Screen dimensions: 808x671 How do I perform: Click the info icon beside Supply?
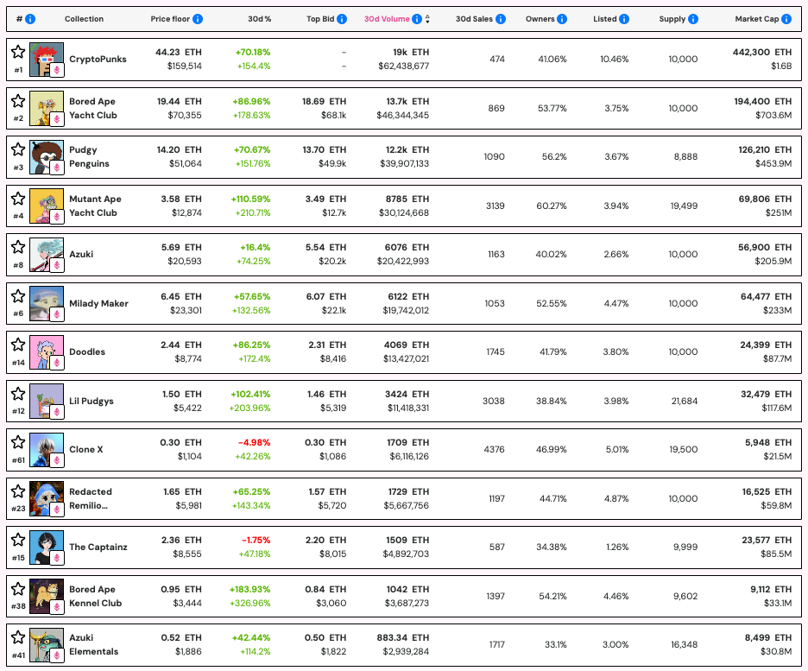(x=693, y=18)
